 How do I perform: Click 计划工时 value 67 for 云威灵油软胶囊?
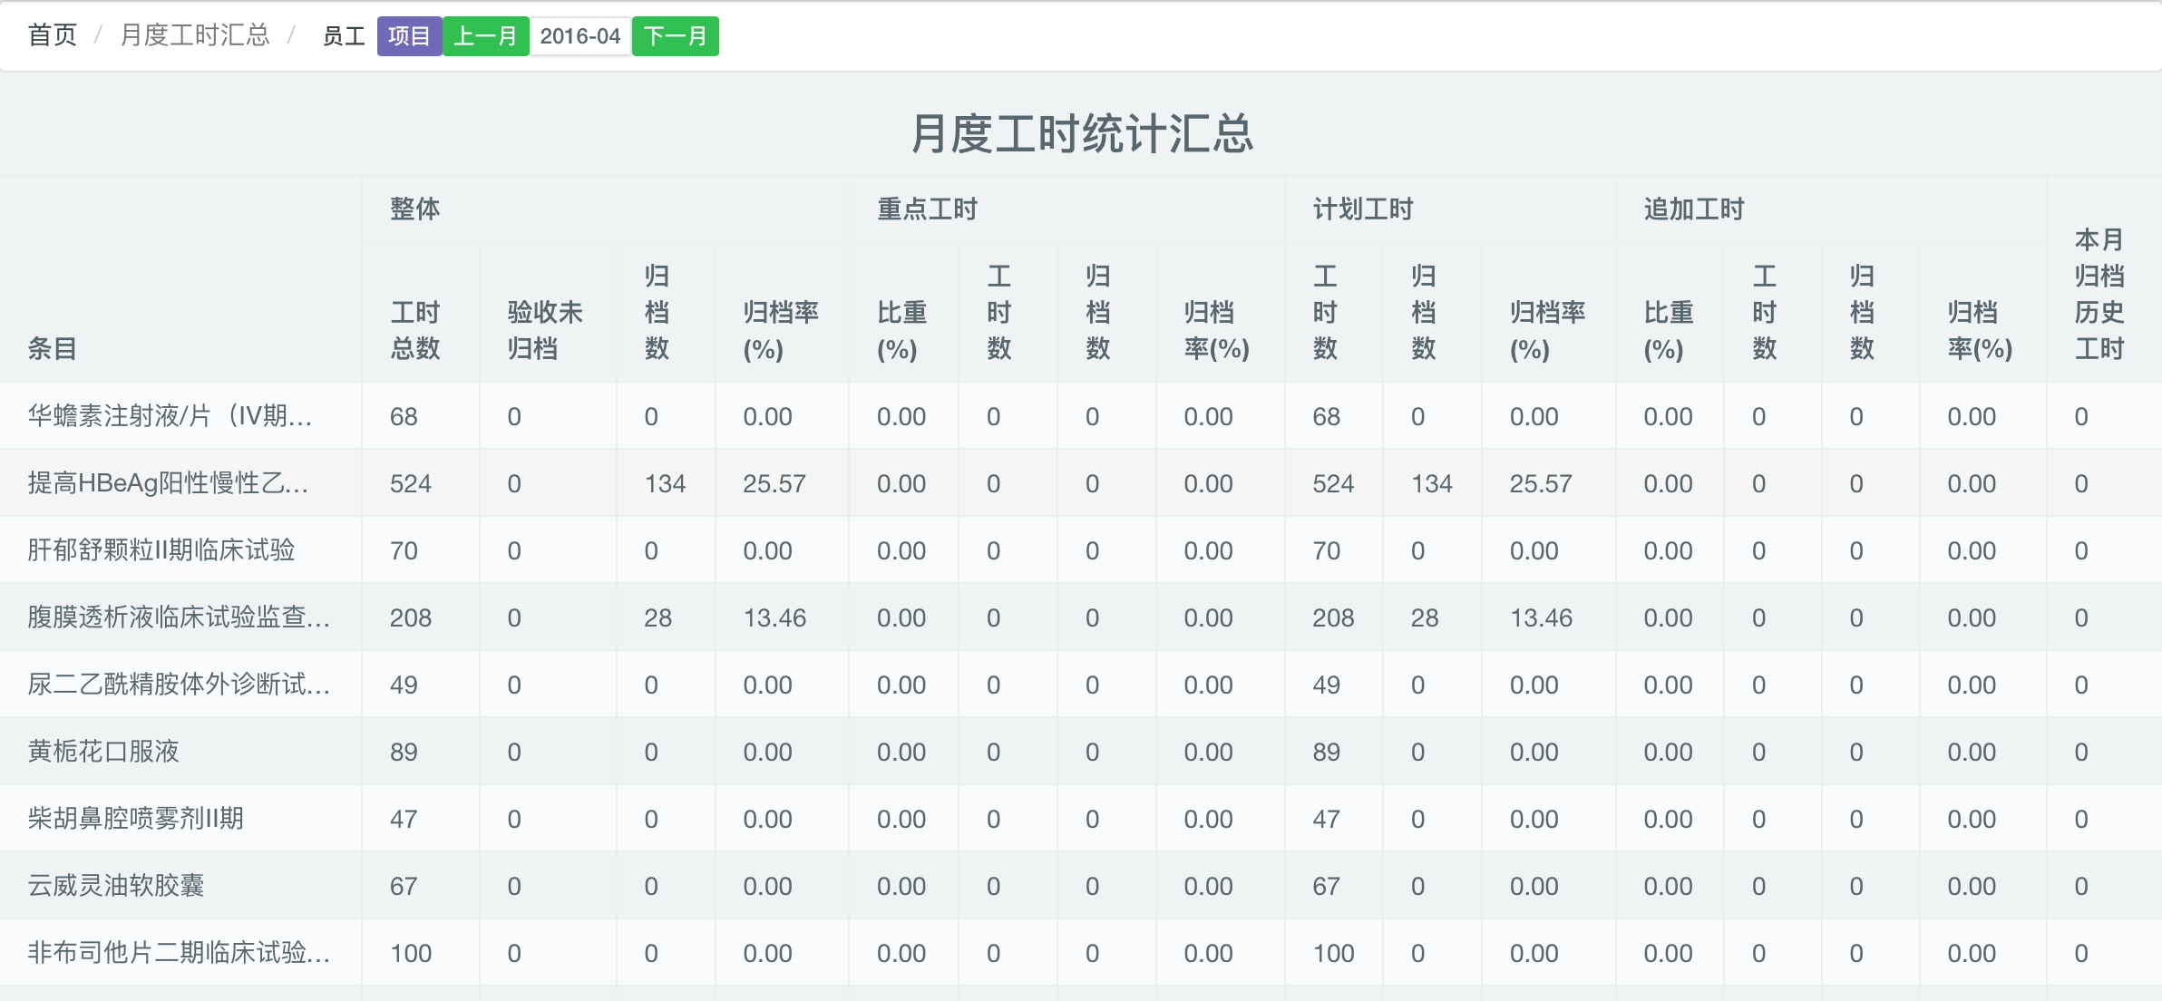click(x=1326, y=886)
